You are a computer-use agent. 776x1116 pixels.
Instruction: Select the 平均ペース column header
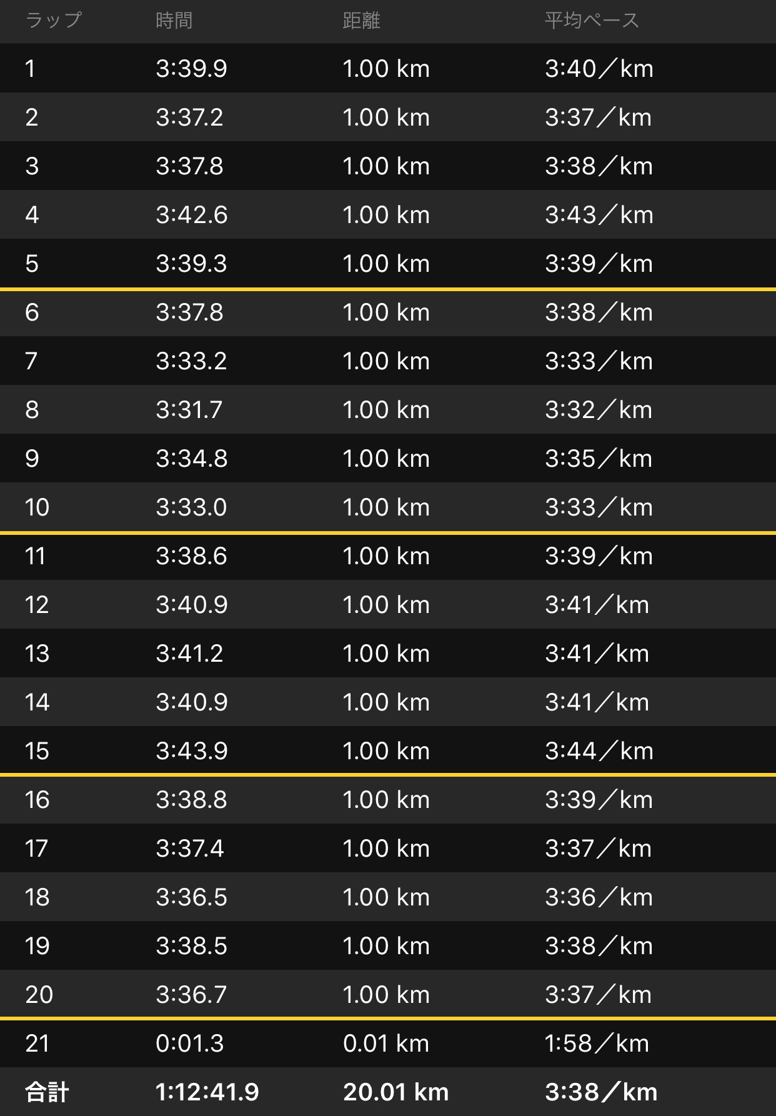(591, 21)
